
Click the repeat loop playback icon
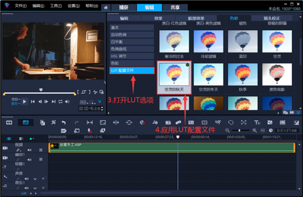click(60, 102)
